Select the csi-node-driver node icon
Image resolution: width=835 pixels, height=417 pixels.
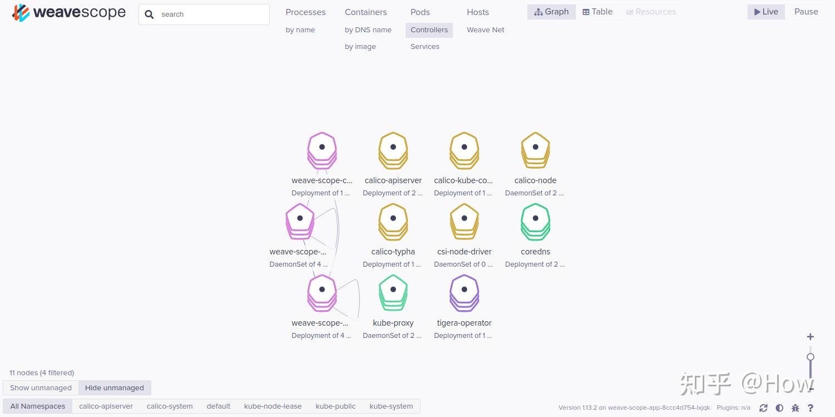(x=464, y=221)
